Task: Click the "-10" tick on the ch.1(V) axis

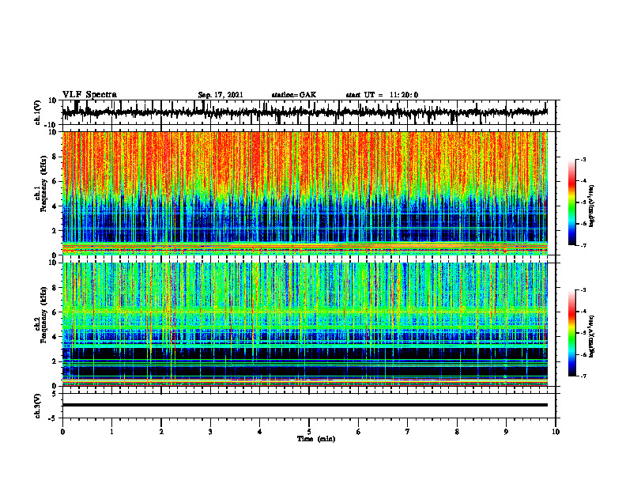Action: tap(51, 125)
